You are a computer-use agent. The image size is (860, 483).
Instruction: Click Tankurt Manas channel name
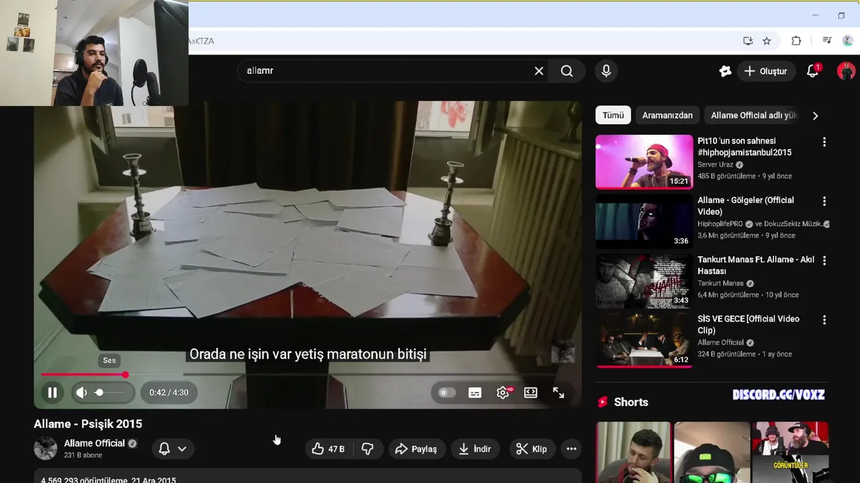click(x=720, y=283)
